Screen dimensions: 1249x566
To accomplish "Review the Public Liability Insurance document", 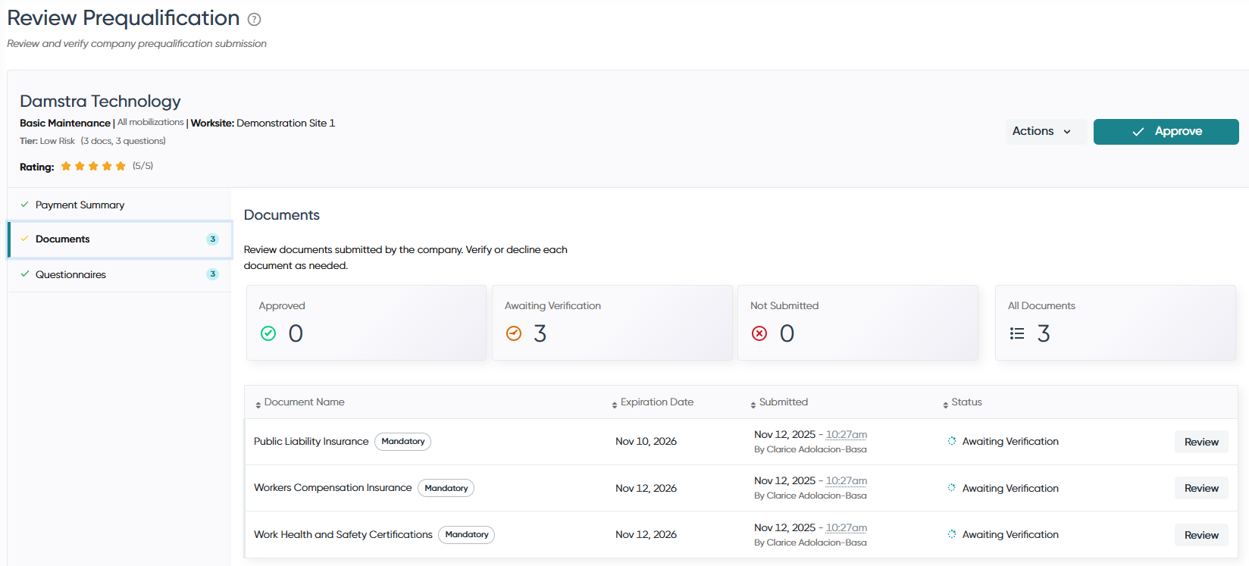I will click(1201, 442).
